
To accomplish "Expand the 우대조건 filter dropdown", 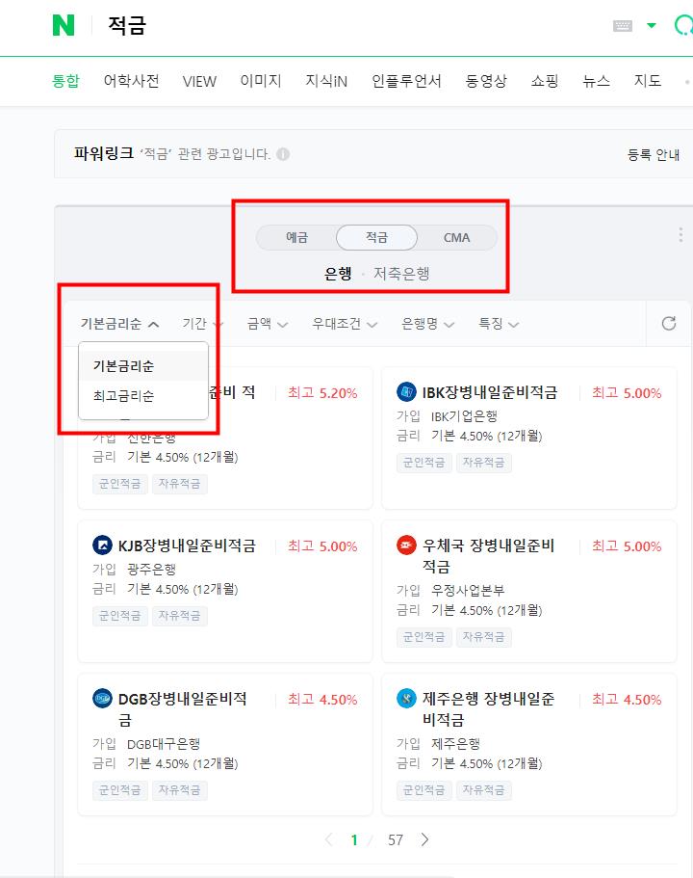I will pos(345,324).
